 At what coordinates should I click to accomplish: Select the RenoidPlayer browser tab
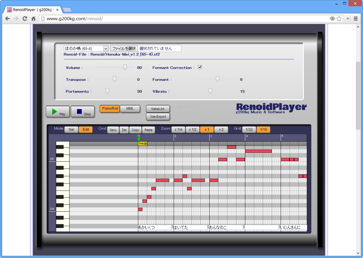(x=33, y=10)
